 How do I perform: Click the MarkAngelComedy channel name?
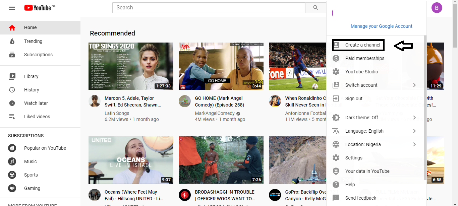click(215, 113)
